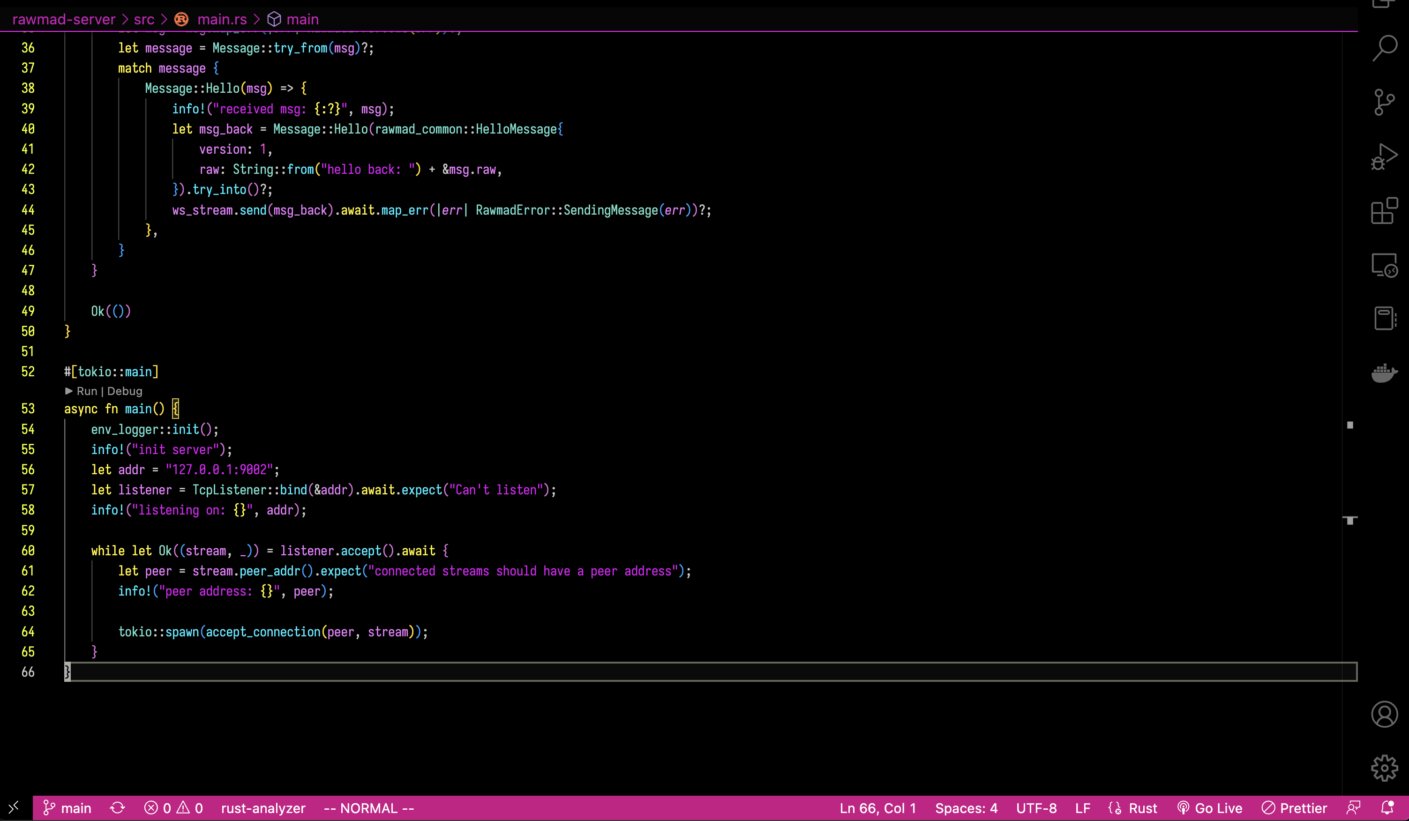Open the Accounts menu

click(1385, 714)
